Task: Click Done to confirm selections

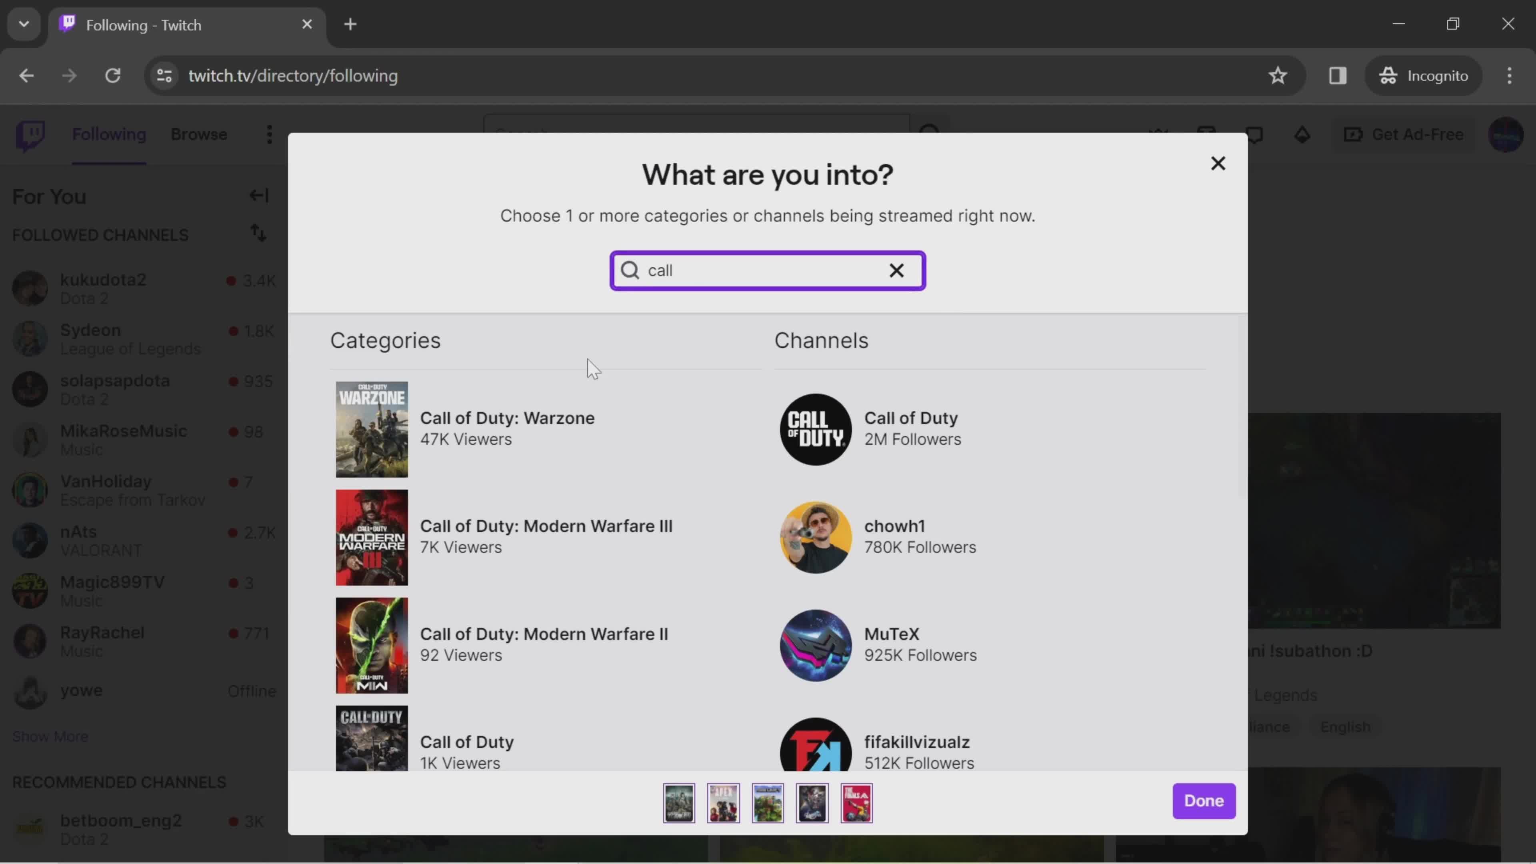Action: [1204, 800]
